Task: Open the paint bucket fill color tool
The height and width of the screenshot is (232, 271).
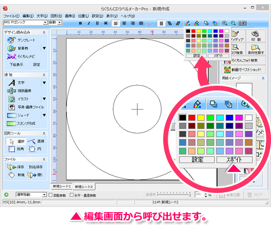Action: point(196,23)
